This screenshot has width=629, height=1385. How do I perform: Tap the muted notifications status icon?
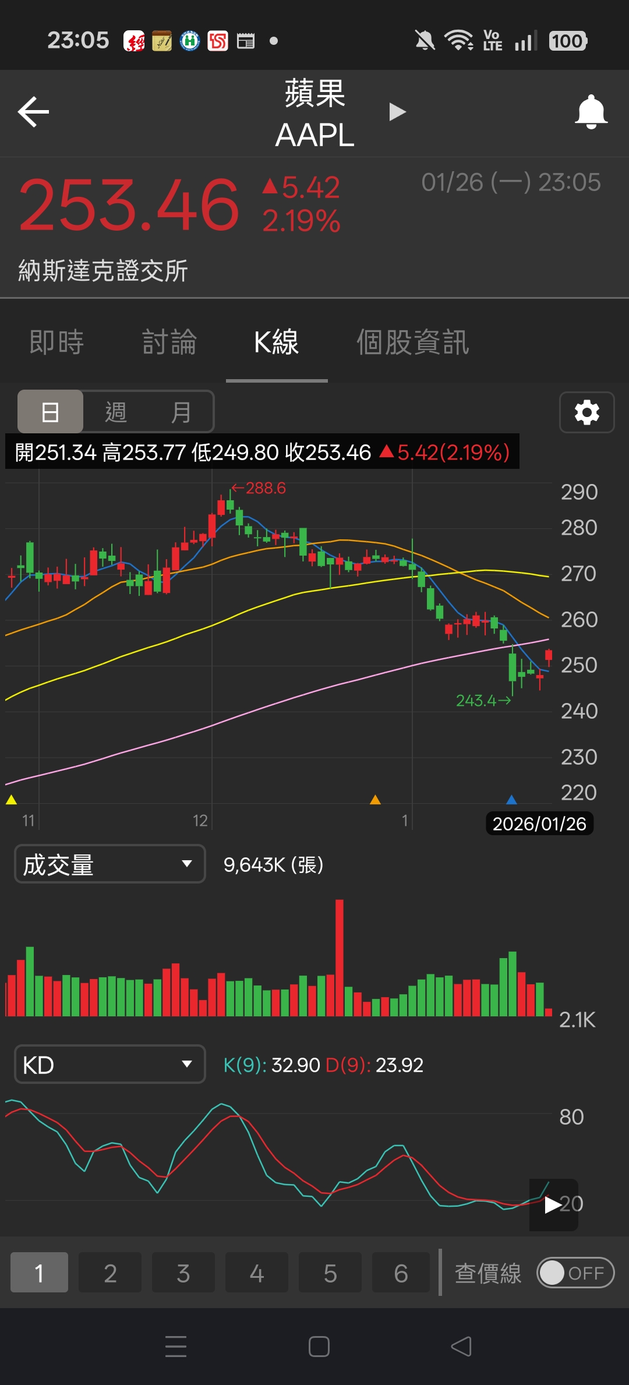tap(425, 41)
